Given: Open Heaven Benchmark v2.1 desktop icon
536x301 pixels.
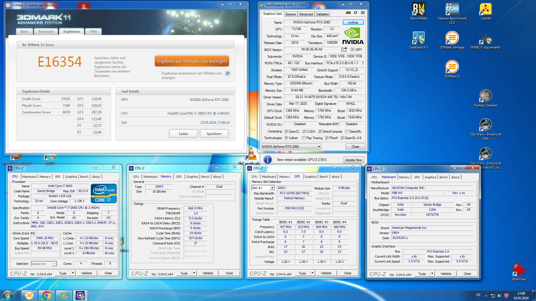Looking at the screenshot, I should click(452, 13).
